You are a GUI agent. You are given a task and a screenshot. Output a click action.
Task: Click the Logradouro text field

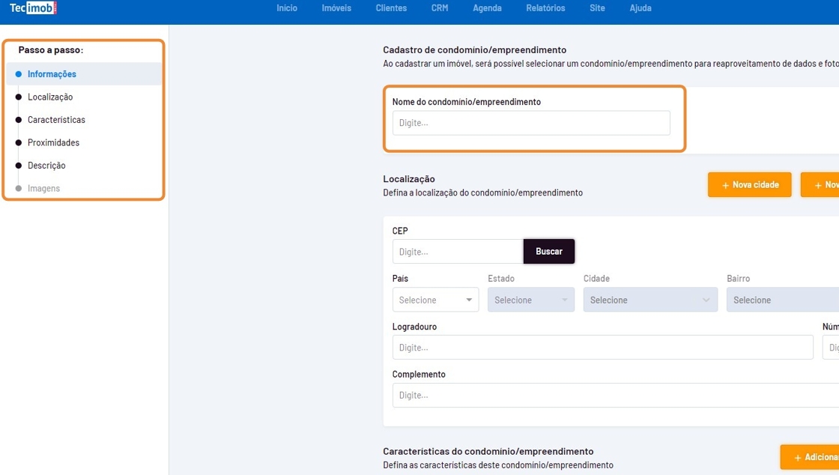602,348
